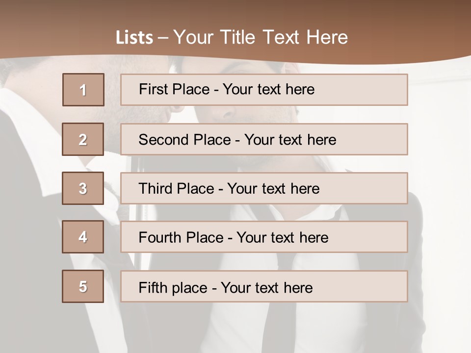
Task: Click the bold word Lists in title
Action: tap(134, 38)
